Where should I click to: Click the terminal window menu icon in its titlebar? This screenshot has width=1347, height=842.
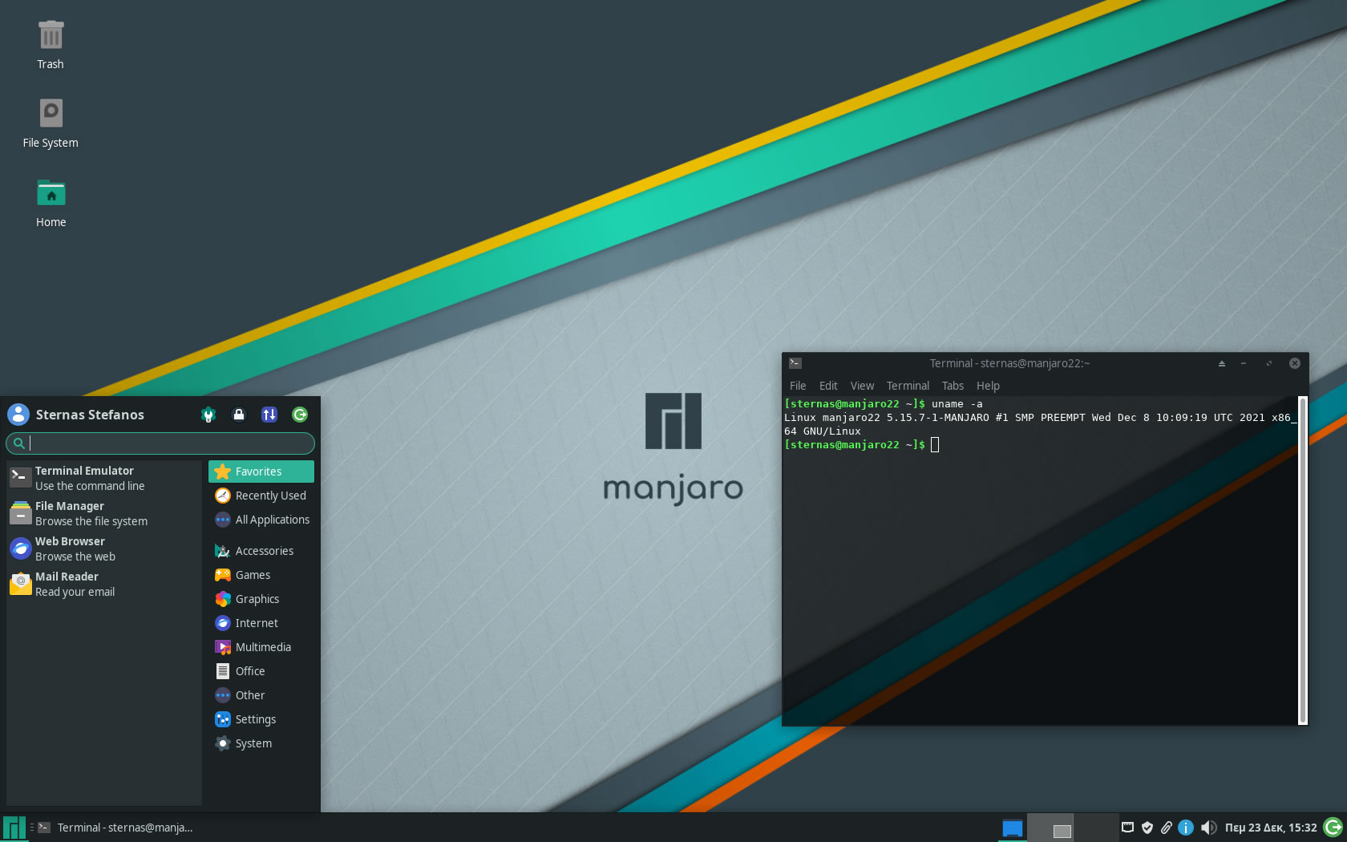pyautogui.click(x=795, y=363)
